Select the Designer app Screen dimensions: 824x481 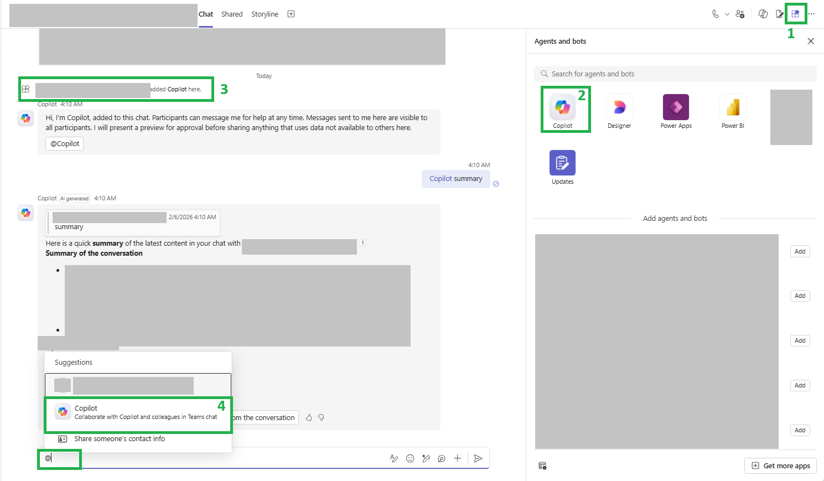619,112
